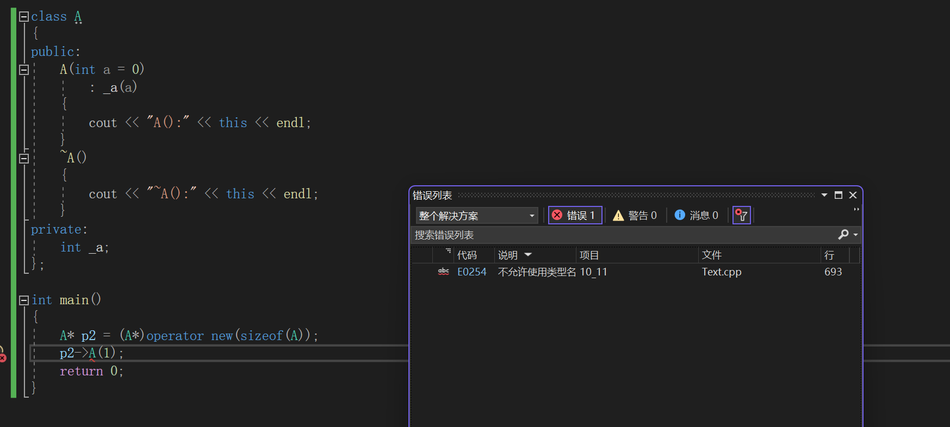Expand toolbar overflow chevron in error list

[856, 209]
